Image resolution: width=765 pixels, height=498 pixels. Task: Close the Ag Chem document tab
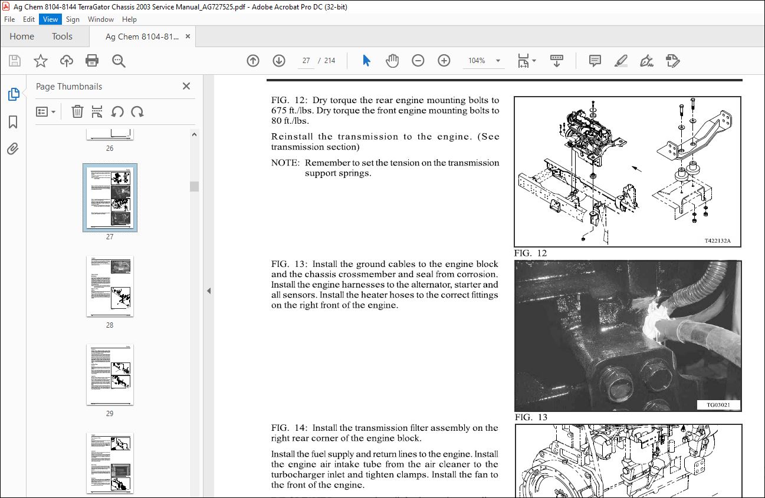(188, 37)
